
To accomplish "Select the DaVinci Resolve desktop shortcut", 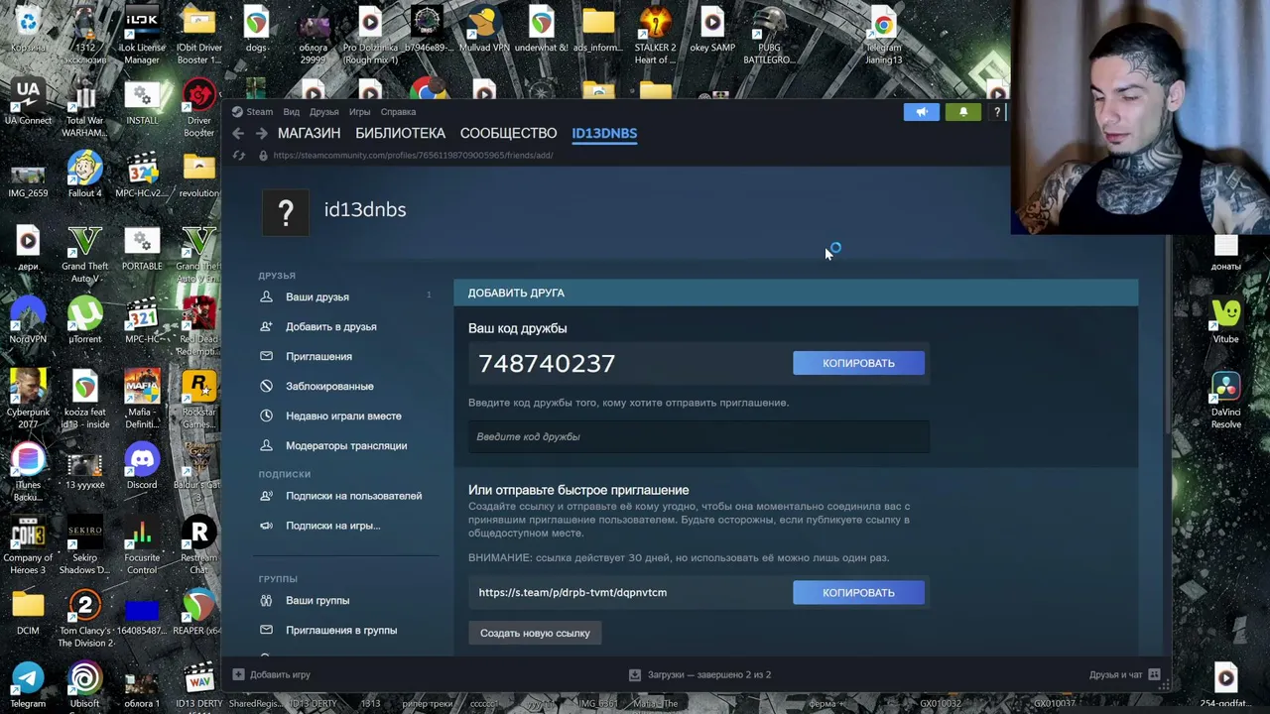I will [x=1225, y=400].
